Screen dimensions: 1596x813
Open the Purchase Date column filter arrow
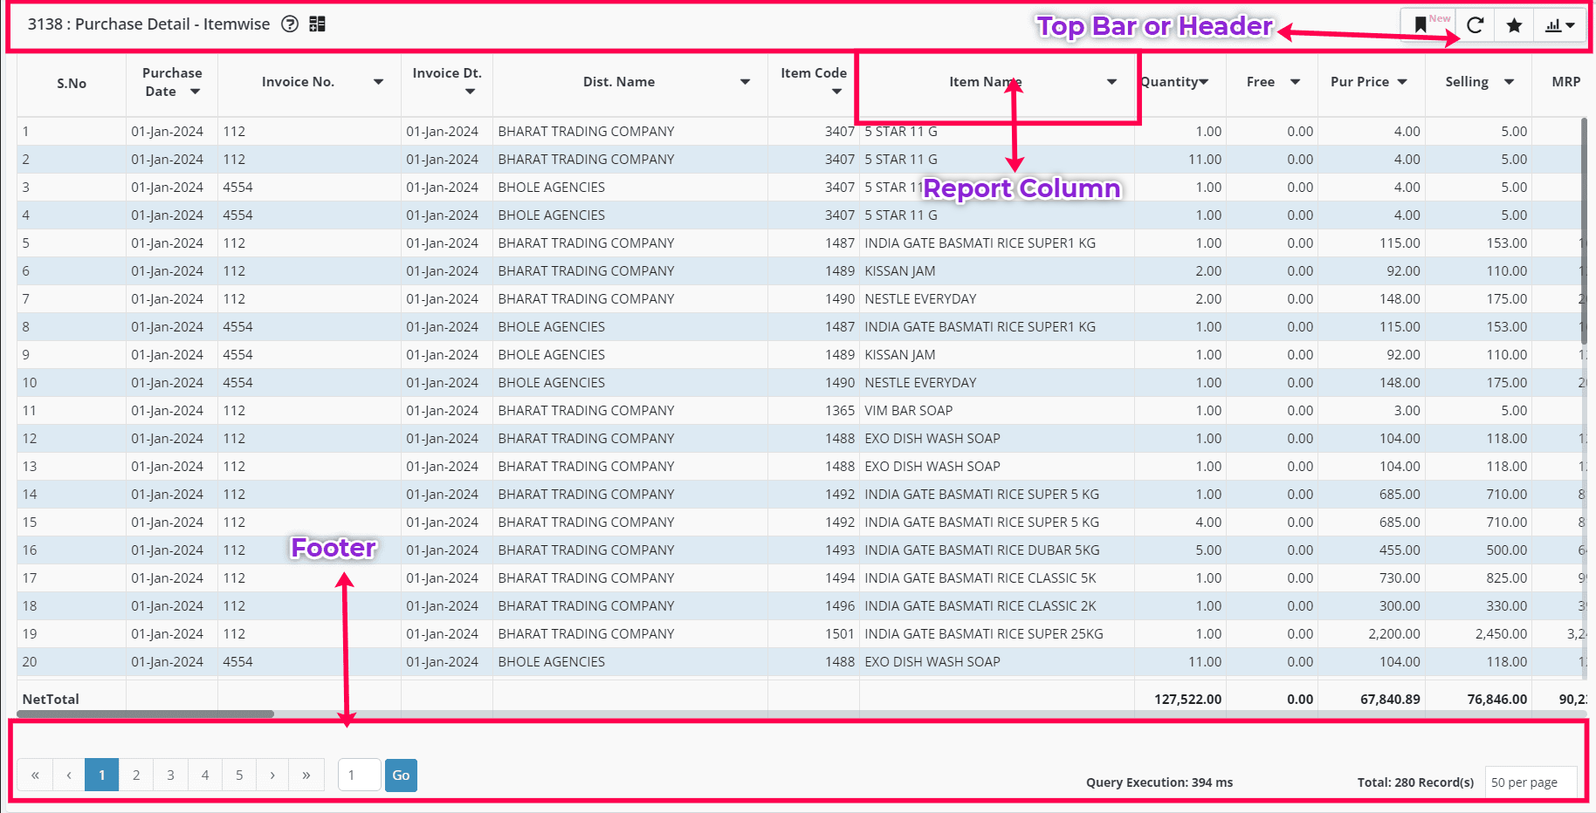click(x=196, y=92)
